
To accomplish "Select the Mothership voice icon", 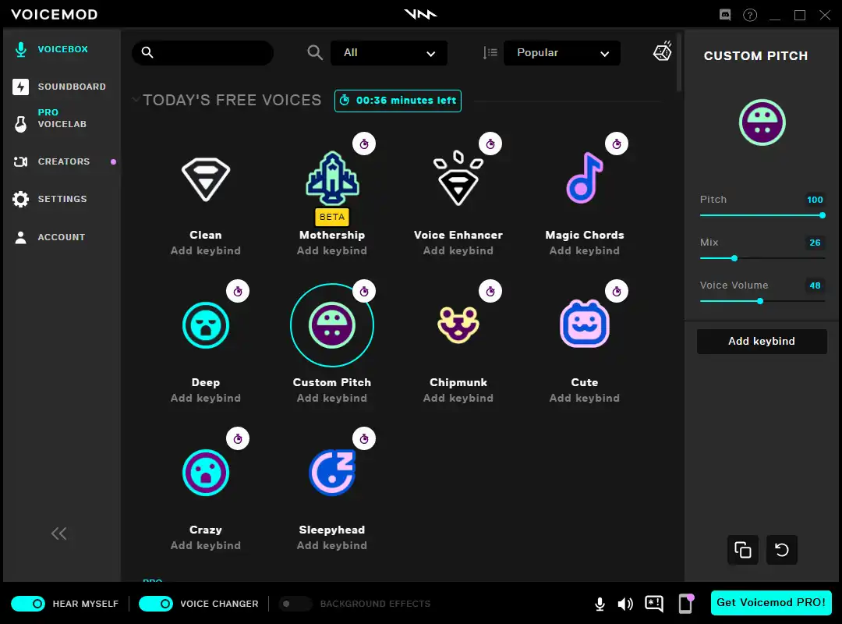I will 332,178.
